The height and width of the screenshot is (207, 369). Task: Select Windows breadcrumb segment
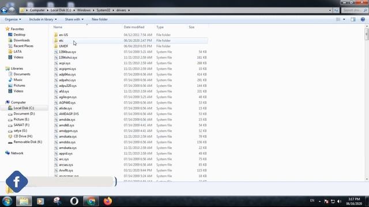(84, 10)
